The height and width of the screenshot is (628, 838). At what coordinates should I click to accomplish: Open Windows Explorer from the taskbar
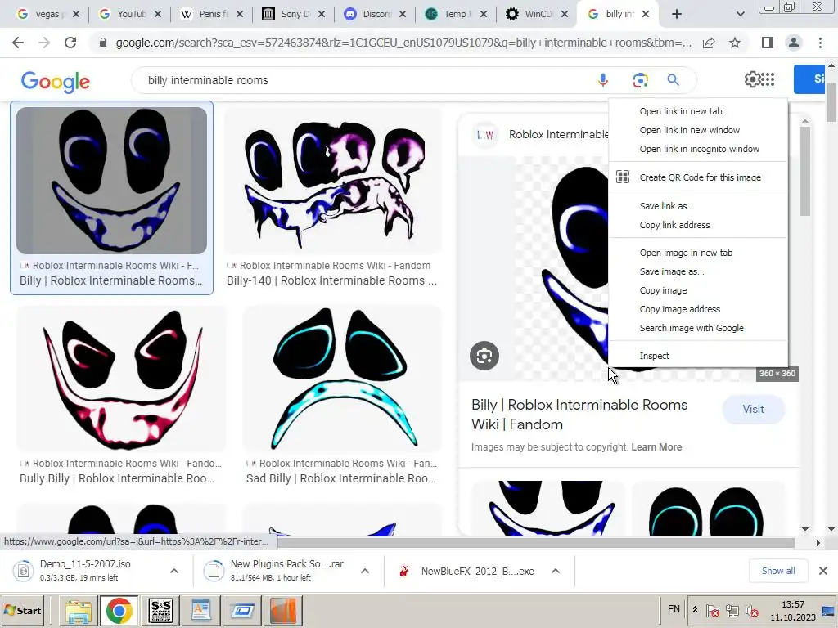pyautogui.click(x=79, y=611)
